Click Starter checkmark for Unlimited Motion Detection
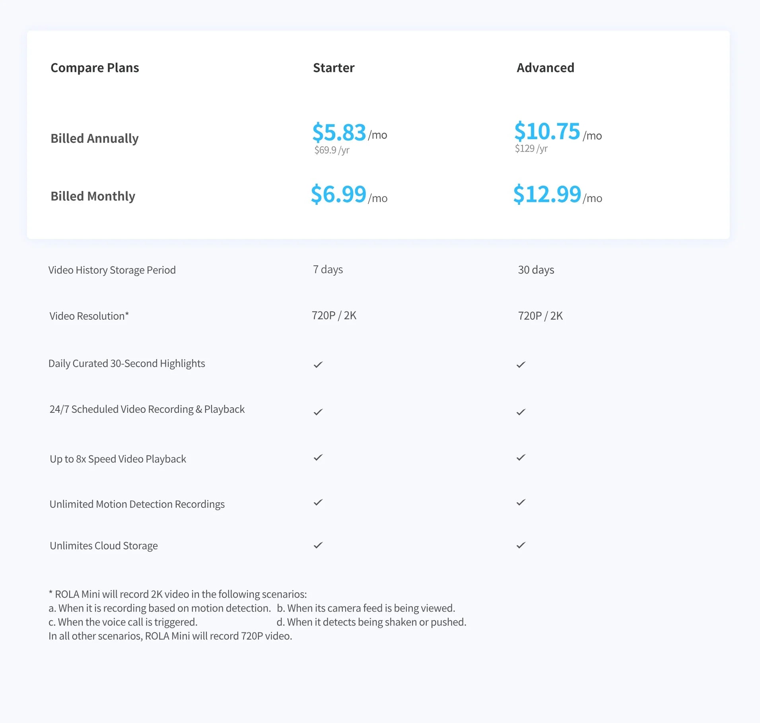 (x=318, y=502)
